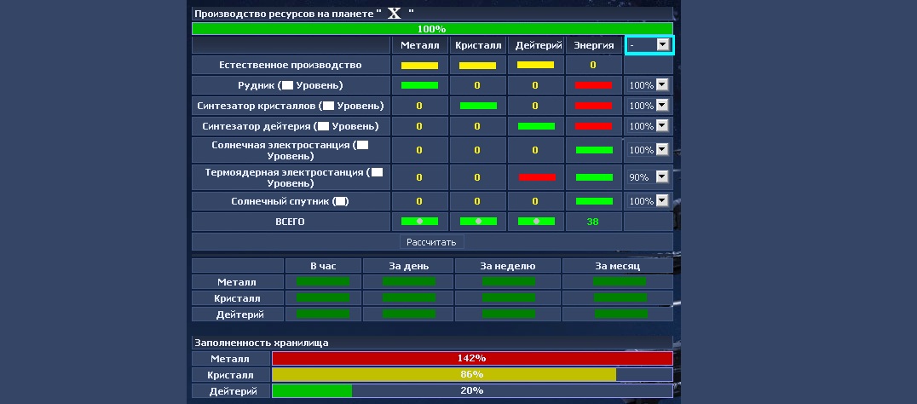Open the top header dropdown showing a dash

[649, 44]
